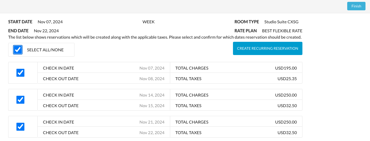This screenshot has width=370, height=141.
Task: Click the SELECT ALL/NONE label text
Action: [x=45, y=50]
